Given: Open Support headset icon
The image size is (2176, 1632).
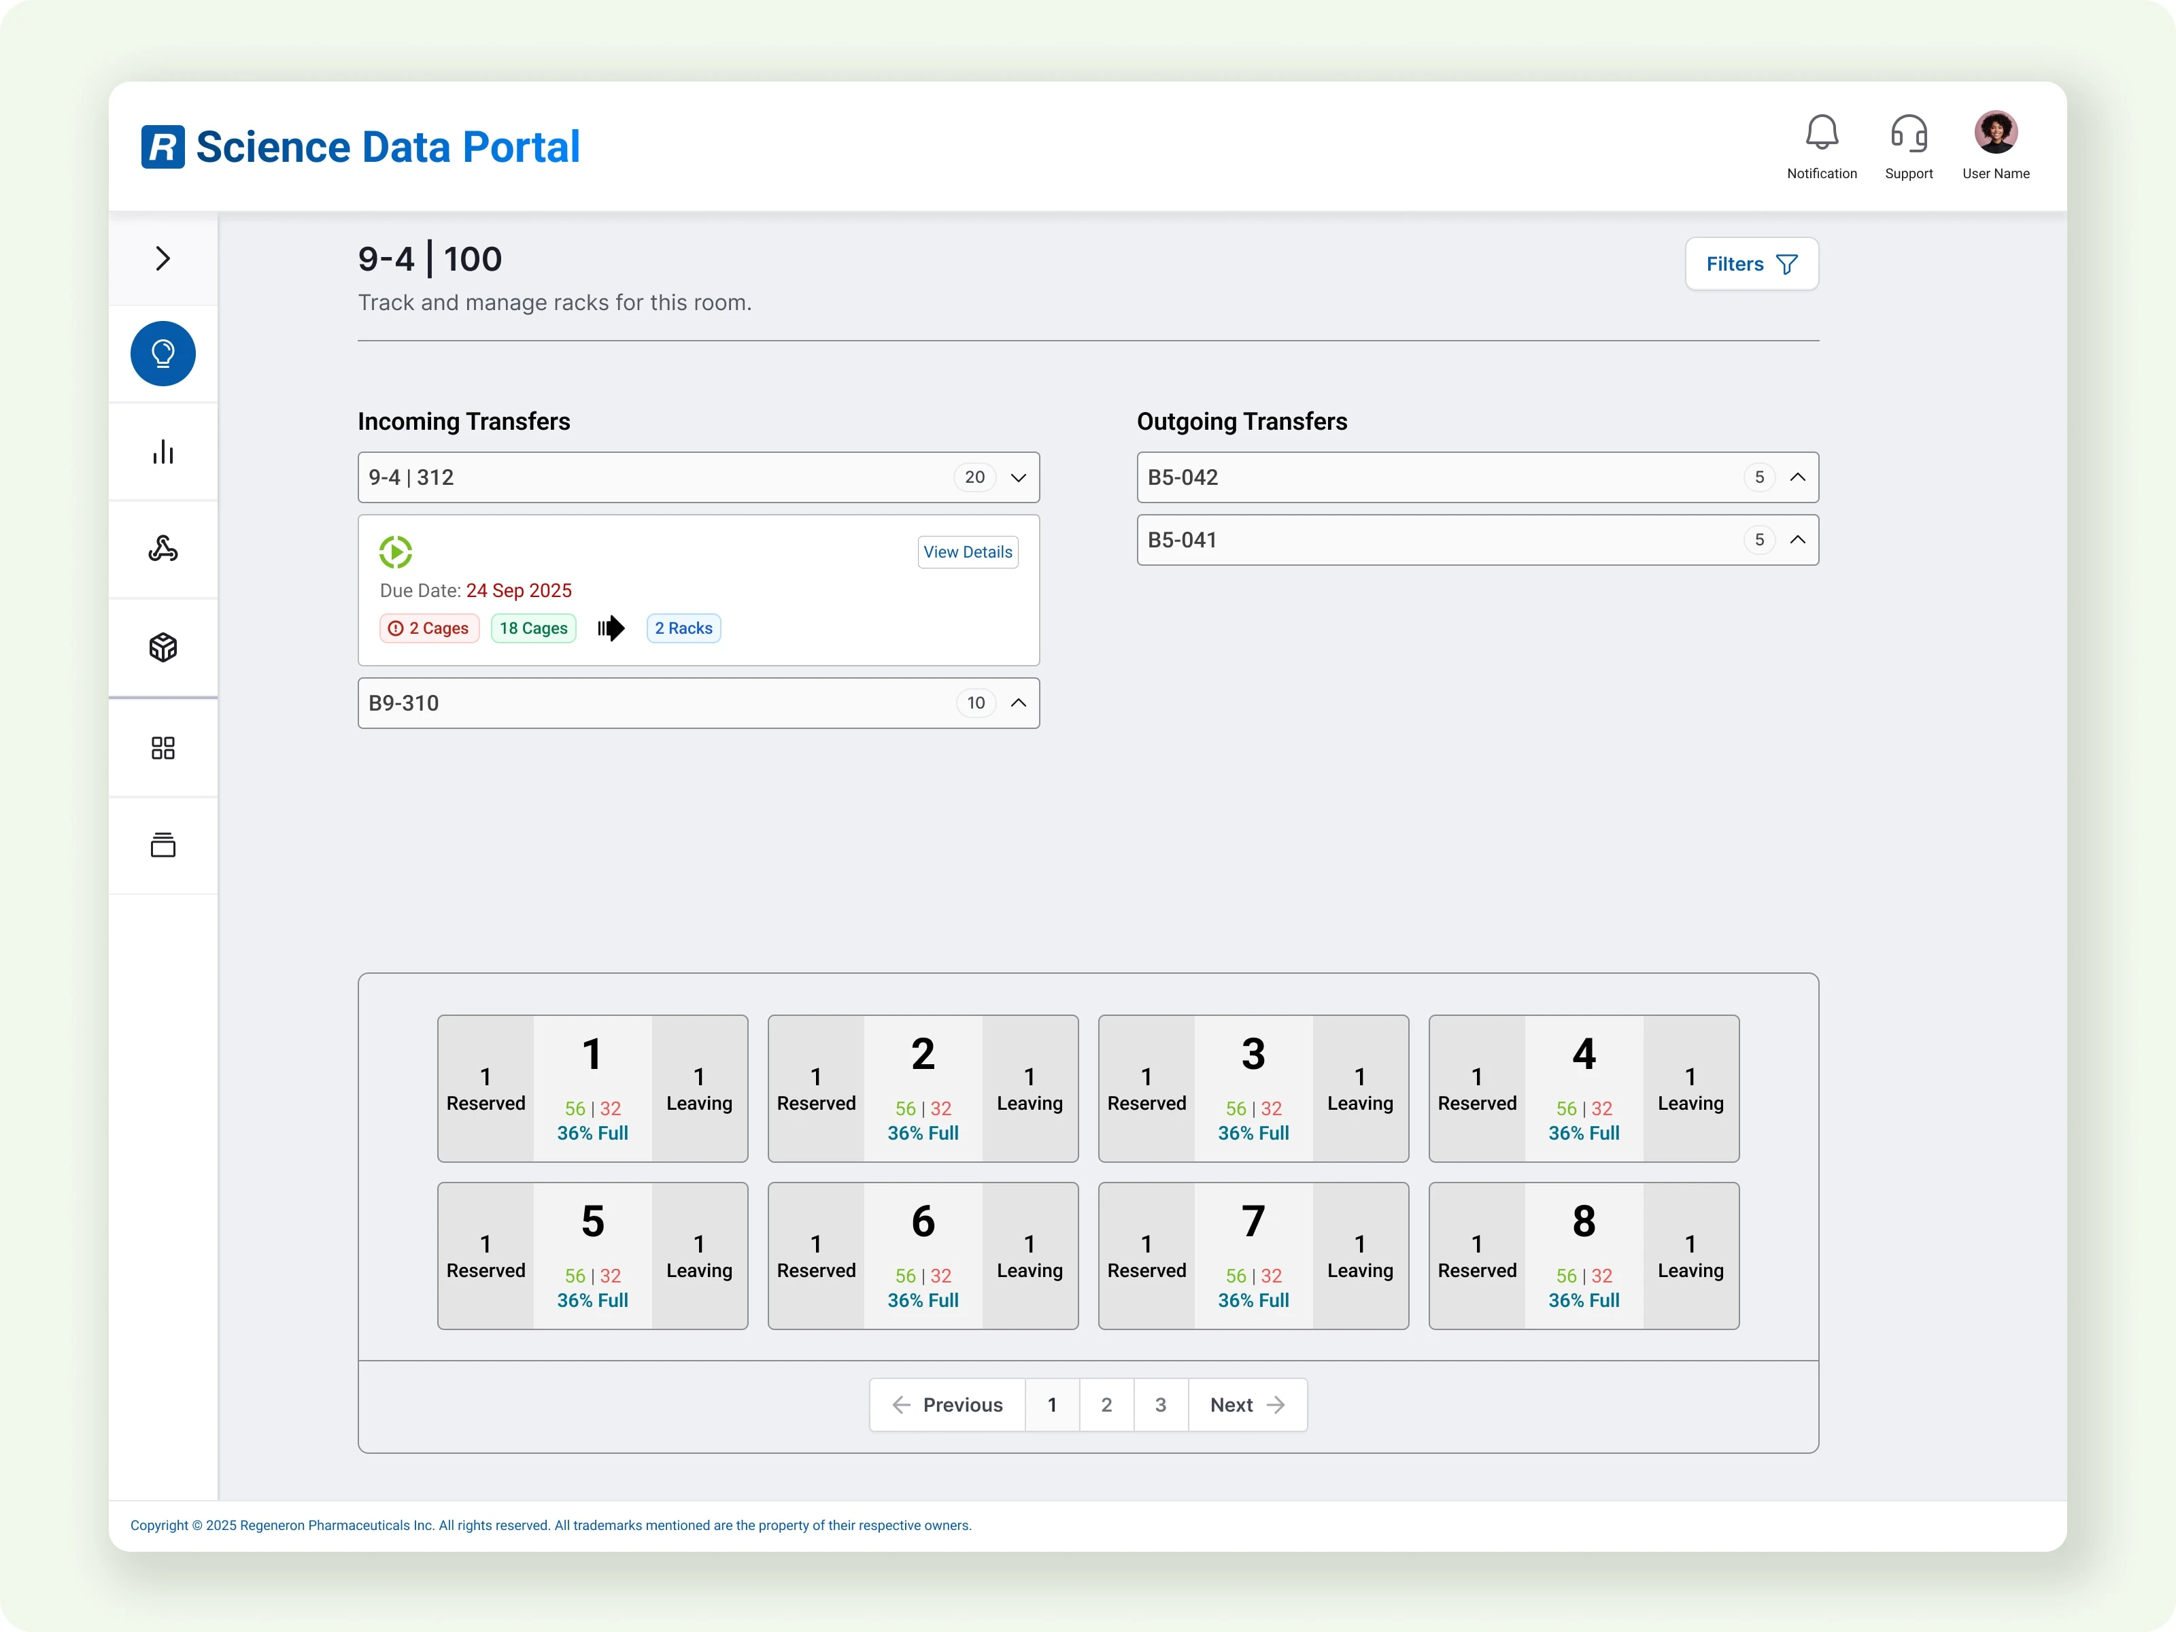Looking at the screenshot, I should pos(1907,133).
